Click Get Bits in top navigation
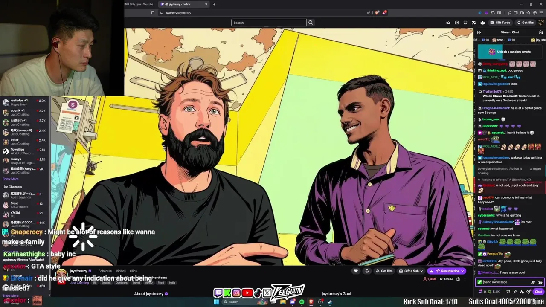This screenshot has height=307, width=546. click(x=526, y=23)
